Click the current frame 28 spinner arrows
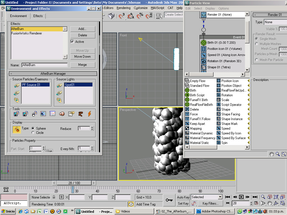Image resolution: width=287 pixels, height=215 pixels. [x=251, y=203]
